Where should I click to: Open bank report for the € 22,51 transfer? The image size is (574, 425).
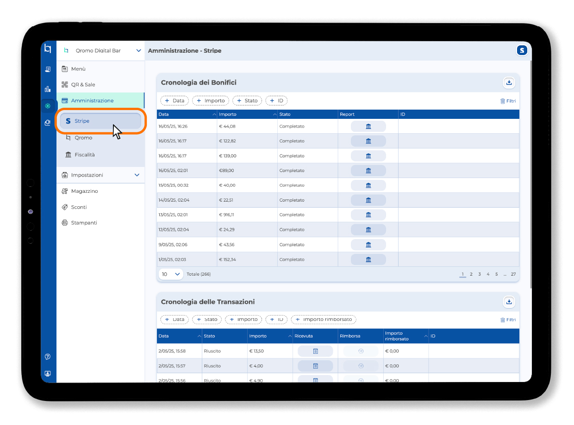[368, 200]
